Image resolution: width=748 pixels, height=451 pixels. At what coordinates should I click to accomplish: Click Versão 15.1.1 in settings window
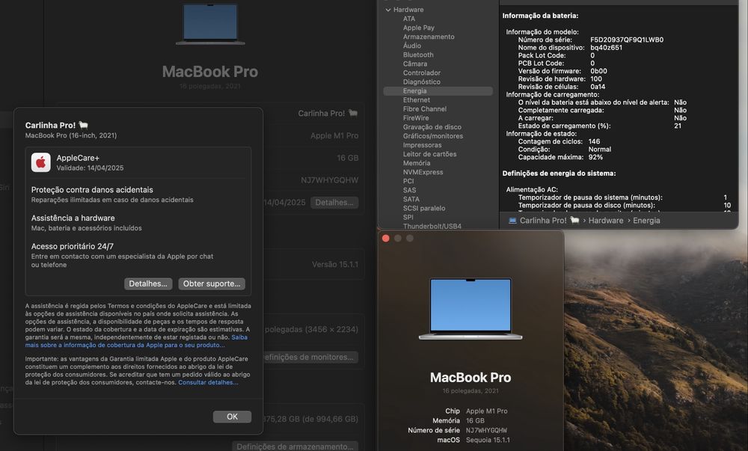(x=335, y=265)
